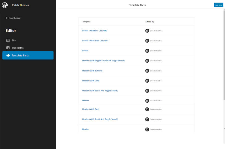Click the back arrow beside Dashboard
The width and height of the screenshot is (225, 149).
[6, 18]
